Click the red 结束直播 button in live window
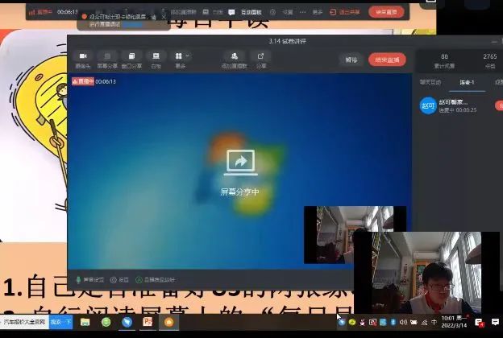 387,60
